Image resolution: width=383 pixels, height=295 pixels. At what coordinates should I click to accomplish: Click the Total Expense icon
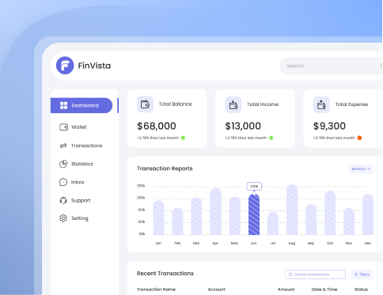coord(321,104)
